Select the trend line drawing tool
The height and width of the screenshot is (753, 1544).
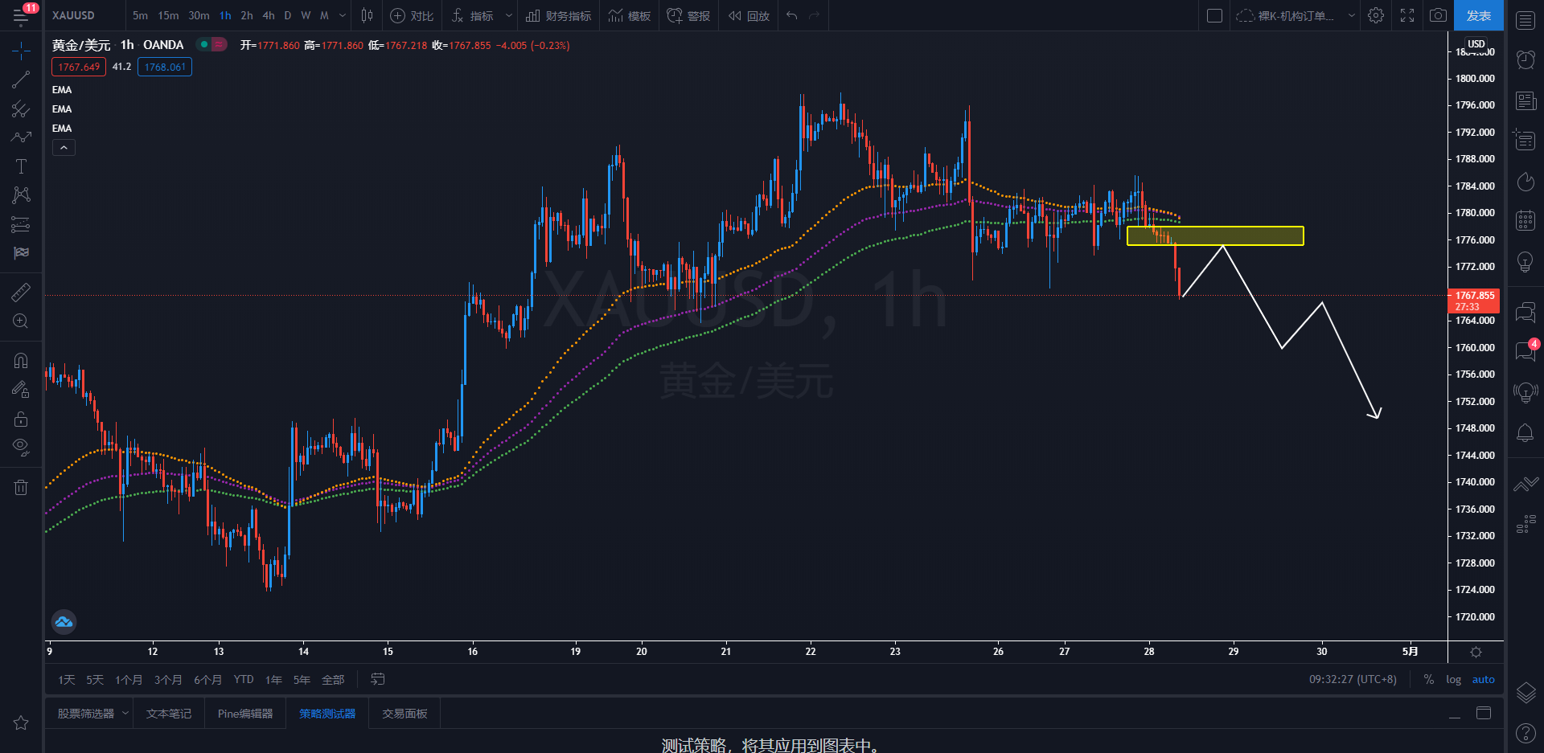(x=21, y=80)
